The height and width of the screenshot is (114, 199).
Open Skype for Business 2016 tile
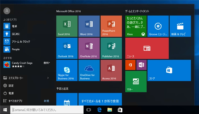pyautogui.click(x=67, y=70)
